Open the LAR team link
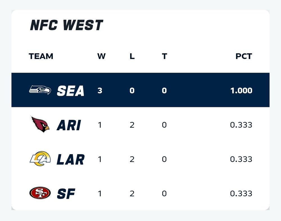 pyautogui.click(x=71, y=159)
